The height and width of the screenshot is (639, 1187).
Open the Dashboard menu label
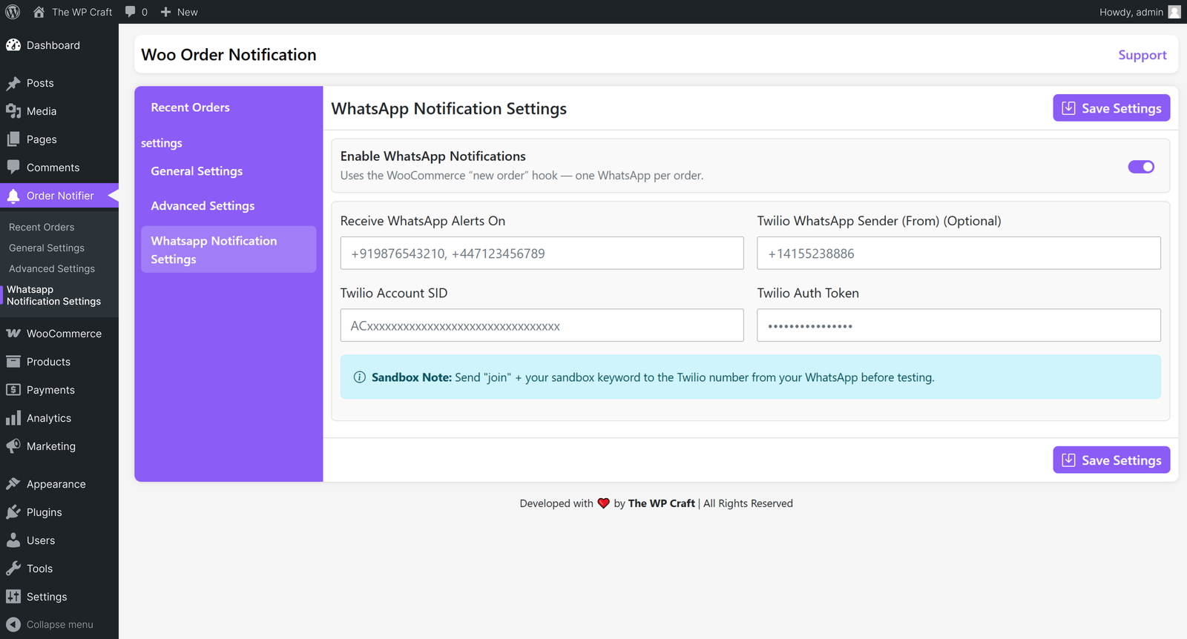53,45
